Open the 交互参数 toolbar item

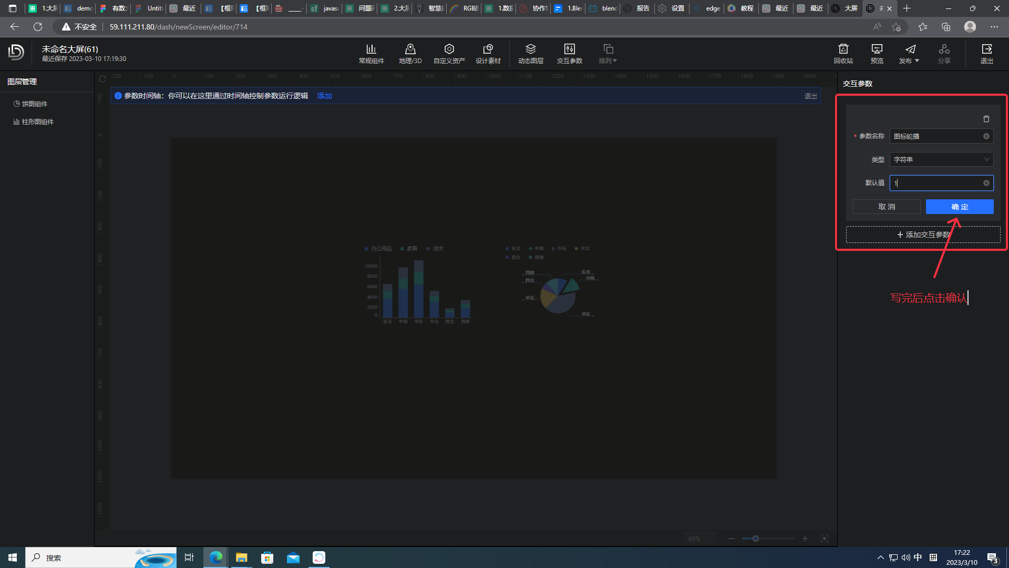coord(569,54)
